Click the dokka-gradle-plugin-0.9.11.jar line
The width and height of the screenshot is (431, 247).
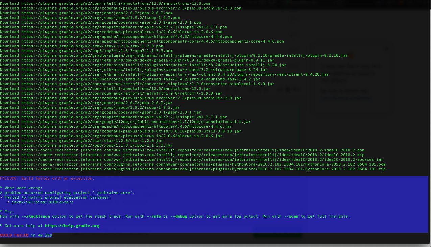tap(137, 60)
